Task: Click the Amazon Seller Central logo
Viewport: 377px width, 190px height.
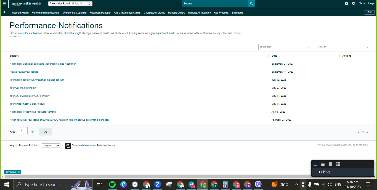Action: point(27,4)
